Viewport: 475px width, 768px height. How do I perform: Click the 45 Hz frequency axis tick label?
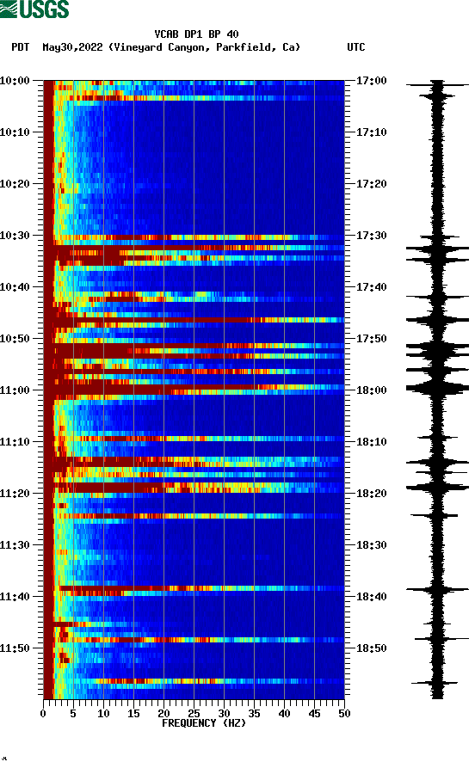click(x=314, y=714)
